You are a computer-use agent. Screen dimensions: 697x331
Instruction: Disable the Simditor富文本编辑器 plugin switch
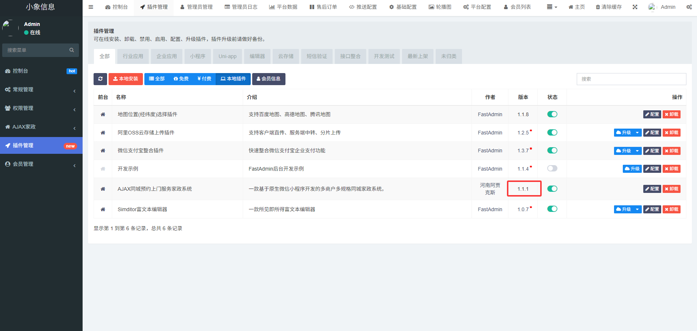click(x=552, y=209)
